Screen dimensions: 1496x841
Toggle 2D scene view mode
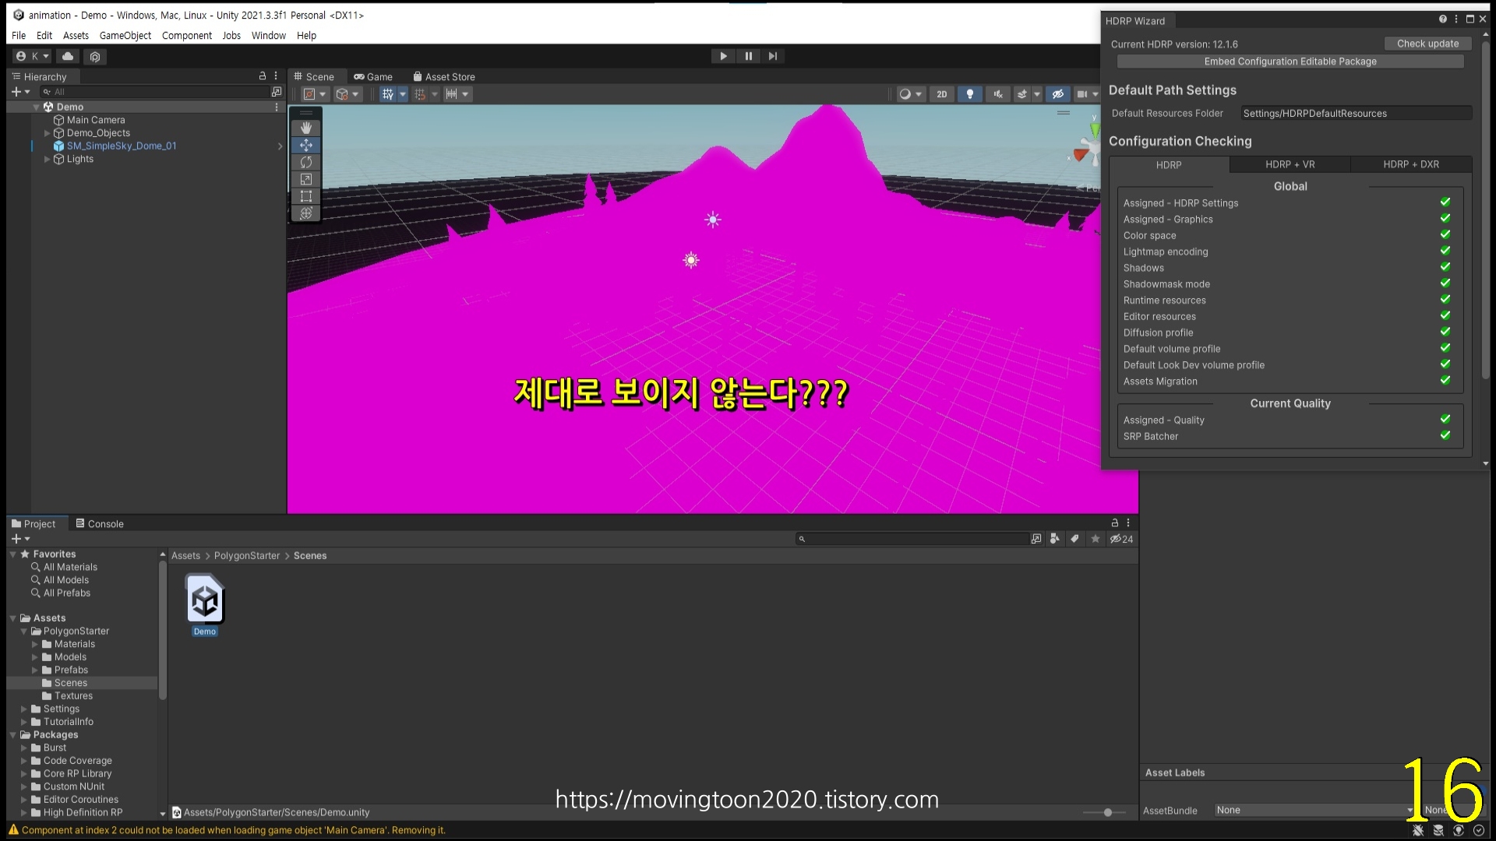pyautogui.click(x=941, y=94)
